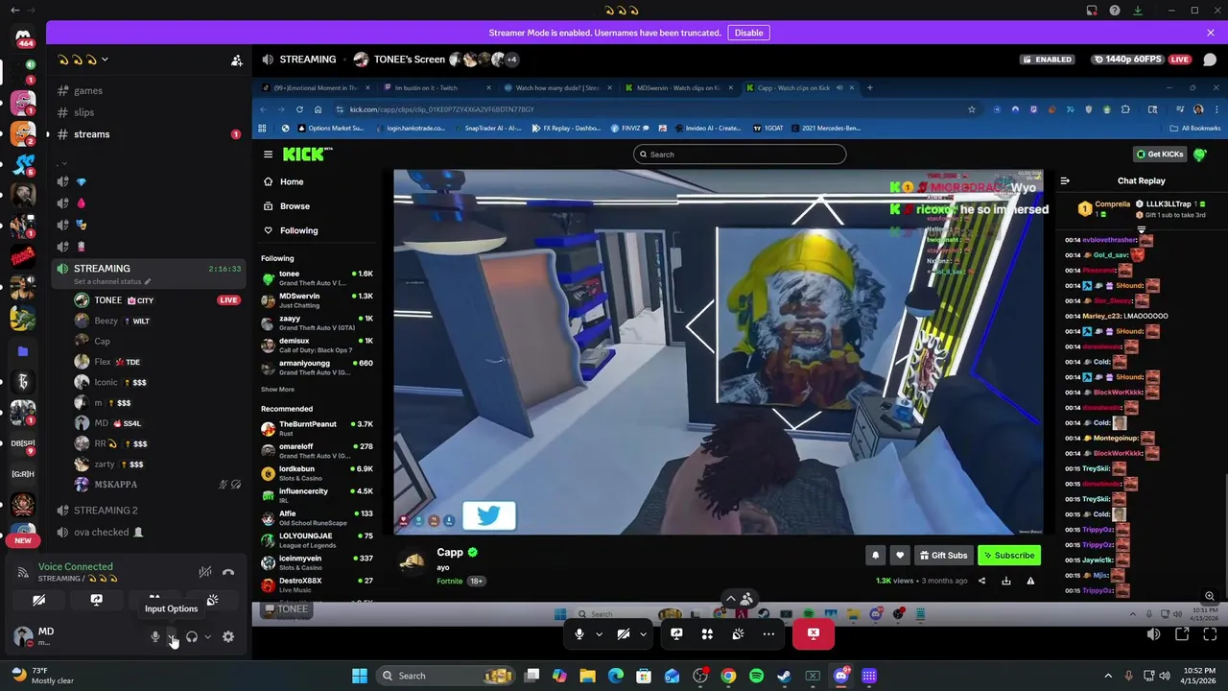The width and height of the screenshot is (1228, 691).
Task: Share your screen from the stream control bar
Action: click(x=676, y=634)
